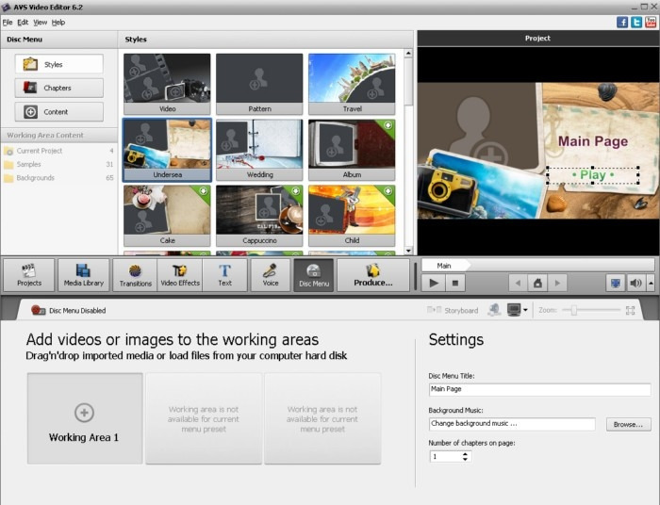The height and width of the screenshot is (505, 660).
Task: Expand the volume arrow next to speaker
Action: [x=651, y=283]
